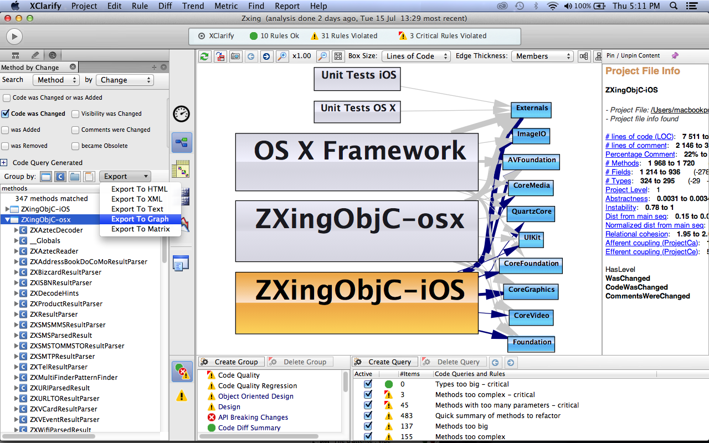Expand ZXAztecDecoder class node

[16, 230]
